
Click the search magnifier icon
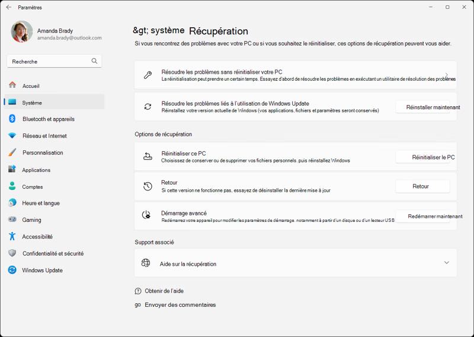coord(94,61)
